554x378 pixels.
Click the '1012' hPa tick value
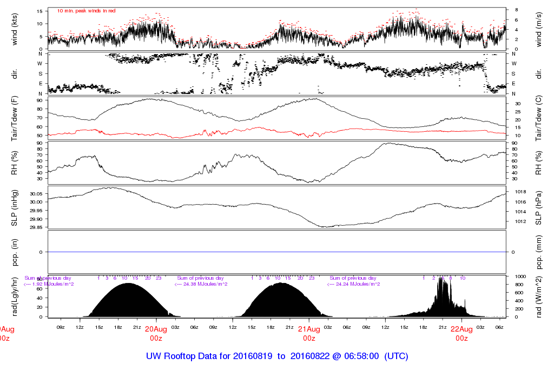tap(521, 221)
